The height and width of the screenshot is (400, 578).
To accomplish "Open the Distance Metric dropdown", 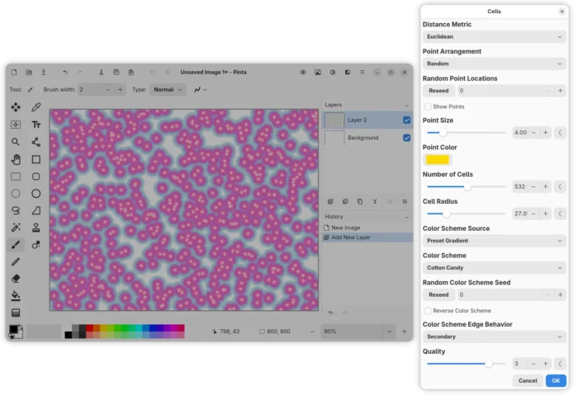I will 493,36.
